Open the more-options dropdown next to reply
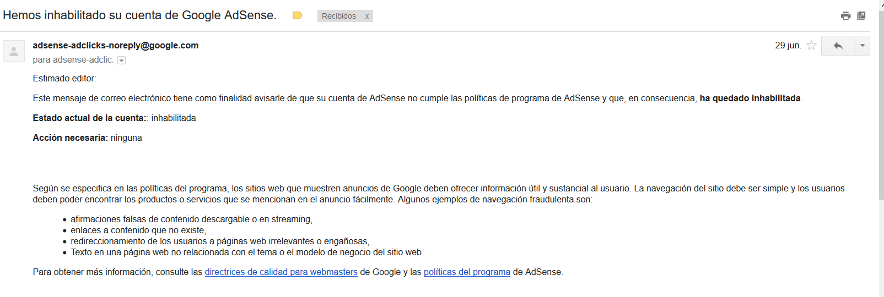 (x=863, y=46)
